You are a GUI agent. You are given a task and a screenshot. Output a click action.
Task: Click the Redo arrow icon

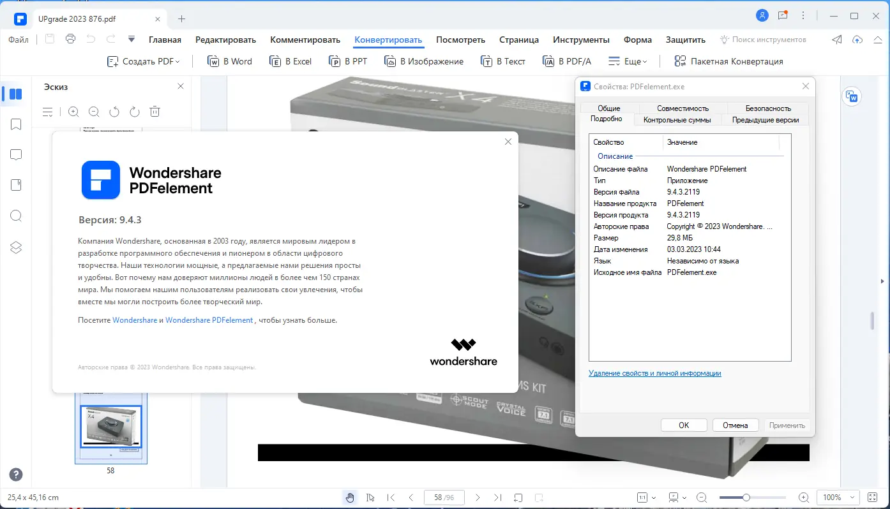click(111, 40)
